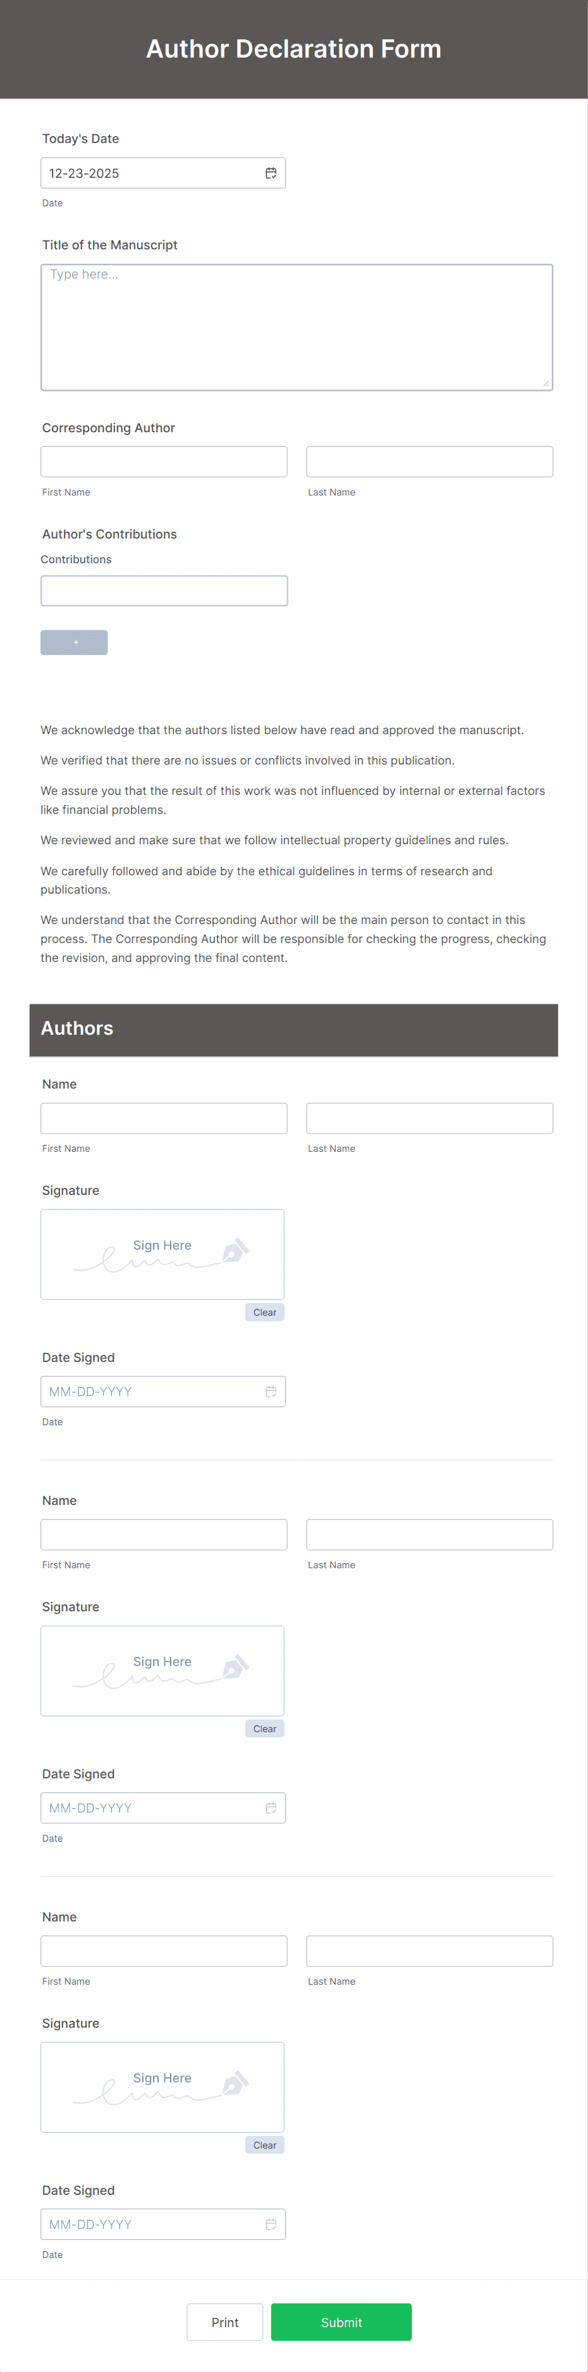The height and width of the screenshot is (2372, 588).
Task: Click the plus icon under Contributions
Action: 73,642
